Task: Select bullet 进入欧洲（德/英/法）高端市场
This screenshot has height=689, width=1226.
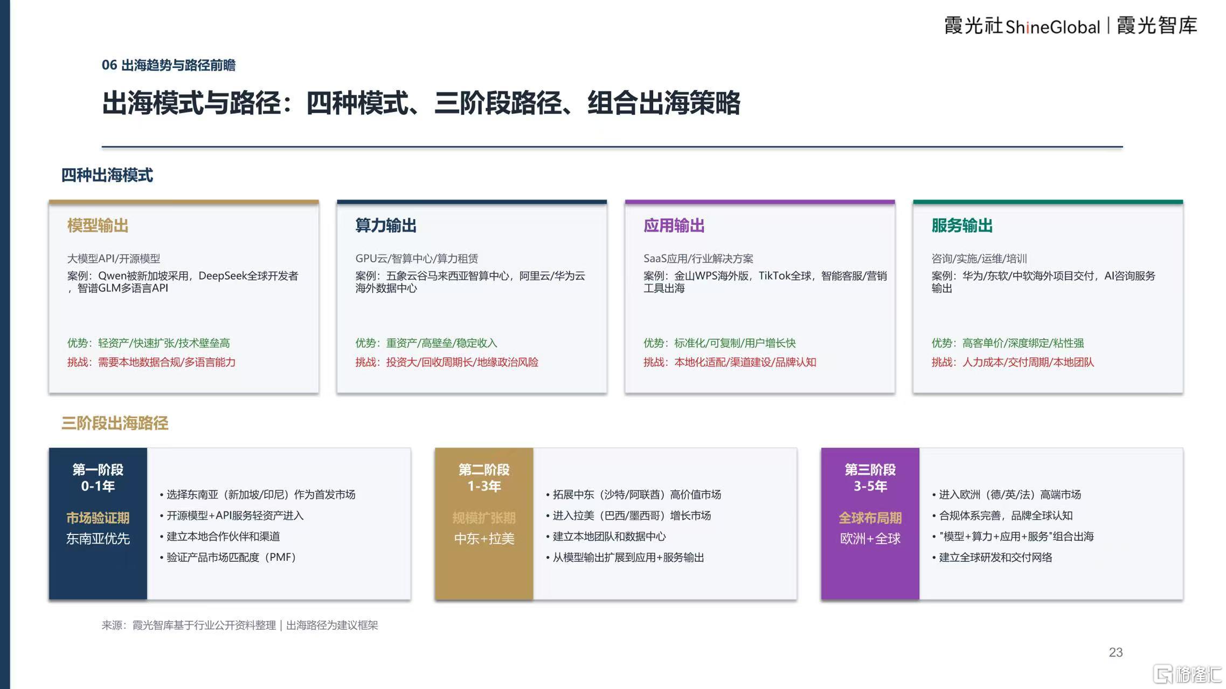Action: coord(1007,495)
